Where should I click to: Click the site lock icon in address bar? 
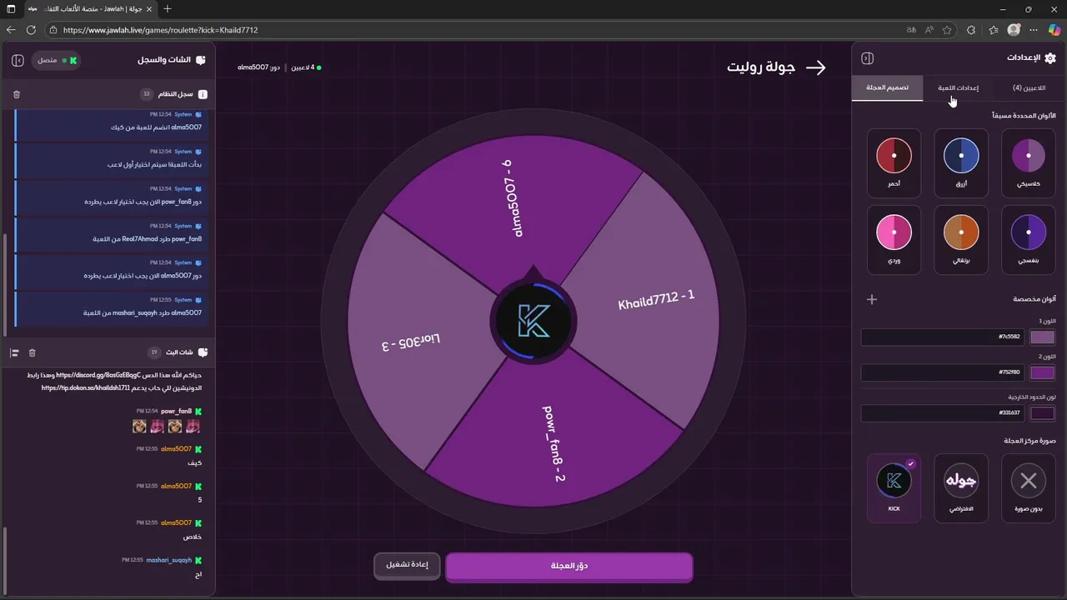[x=53, y=29]
